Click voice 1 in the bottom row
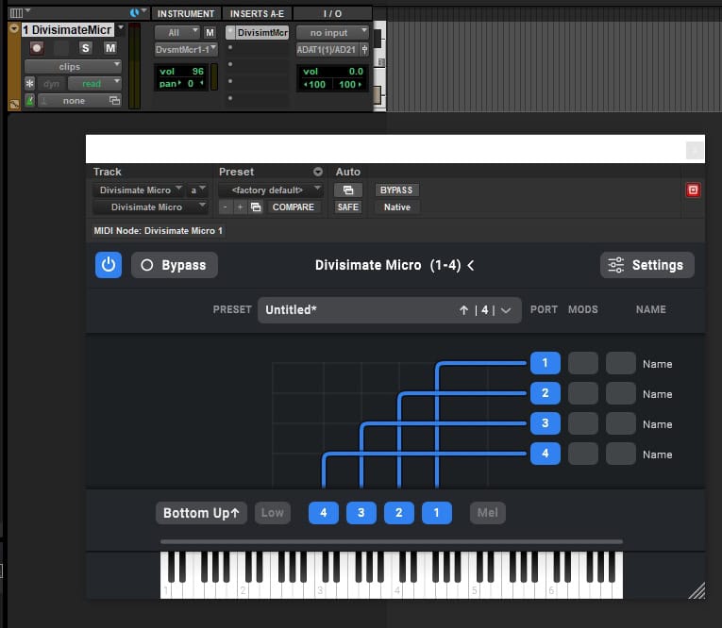 [x=437, y=513]
